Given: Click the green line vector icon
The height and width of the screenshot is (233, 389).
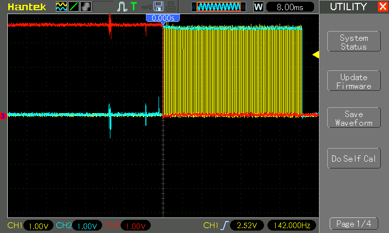Looking at the screenshot, I should [x=73, y=7].
